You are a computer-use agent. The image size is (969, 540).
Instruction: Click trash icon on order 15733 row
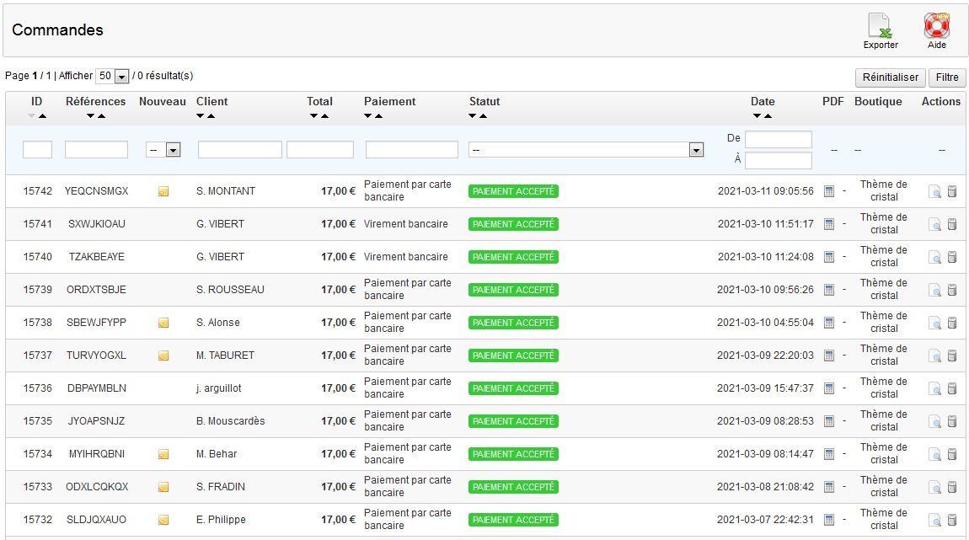click(952, 487)
